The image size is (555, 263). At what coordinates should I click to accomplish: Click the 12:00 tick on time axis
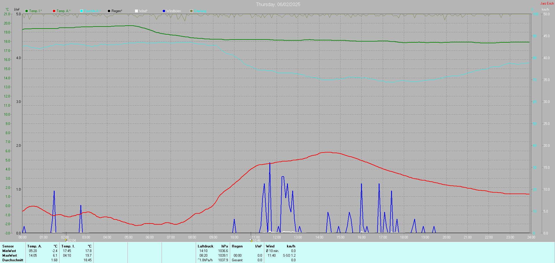pyautogui.click(x=277, y=237)
